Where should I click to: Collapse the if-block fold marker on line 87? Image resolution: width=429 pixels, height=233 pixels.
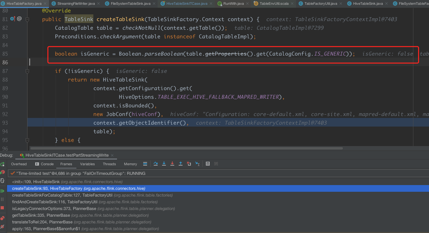pyautogui.click(x=27, y=71)
